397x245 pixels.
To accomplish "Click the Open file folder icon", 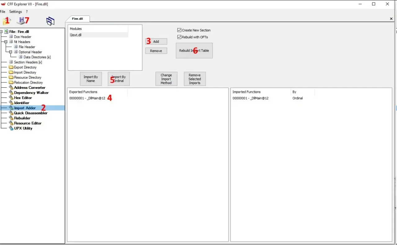I will 6,21.
